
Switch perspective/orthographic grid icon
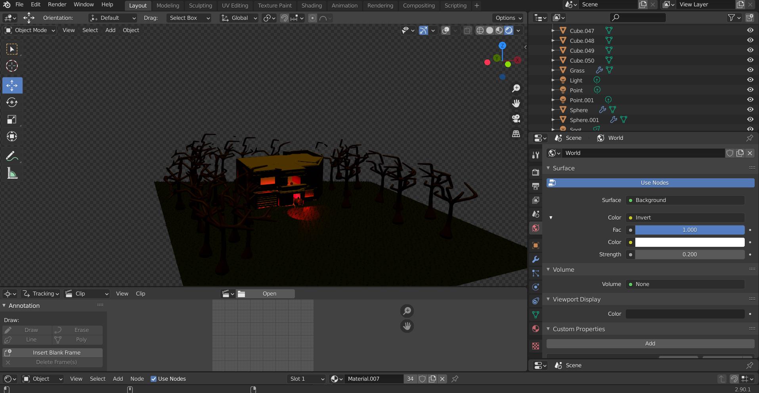[516, 134]
